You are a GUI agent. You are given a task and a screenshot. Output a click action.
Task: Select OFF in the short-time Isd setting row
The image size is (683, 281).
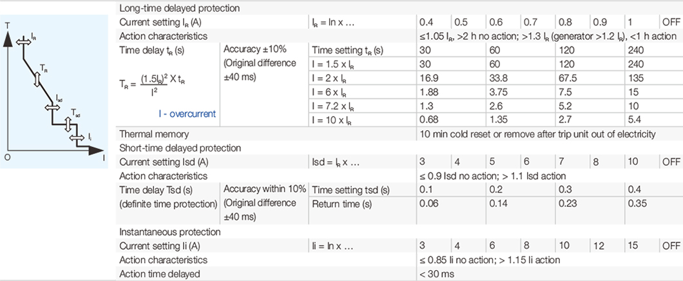click(670, 161)
